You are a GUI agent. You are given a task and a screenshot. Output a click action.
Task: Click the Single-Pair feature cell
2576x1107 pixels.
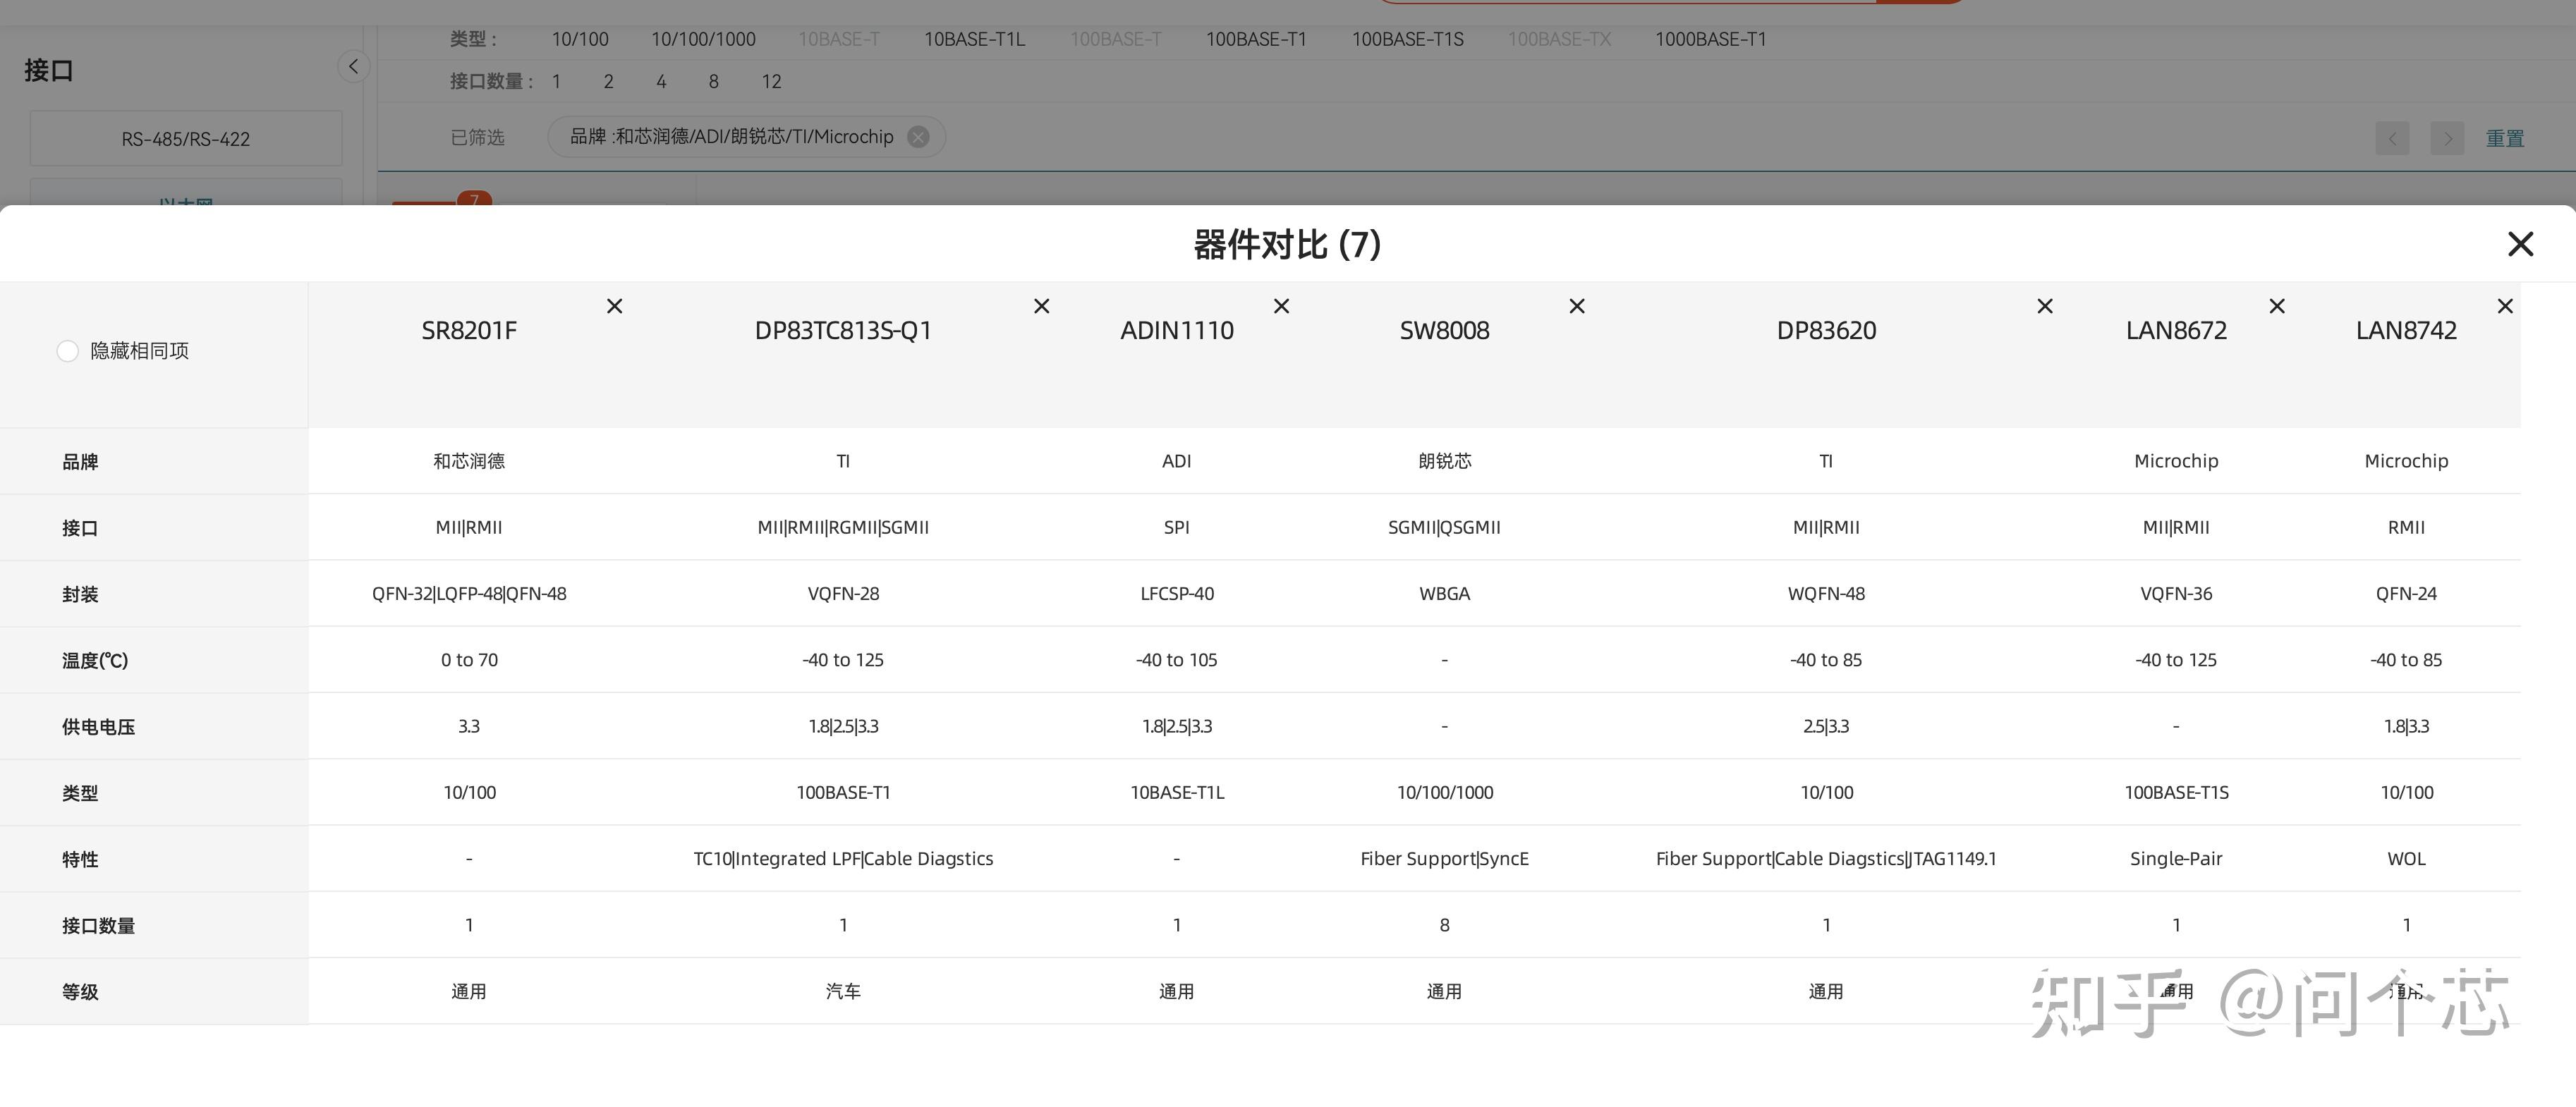(x=2176, y=859)
